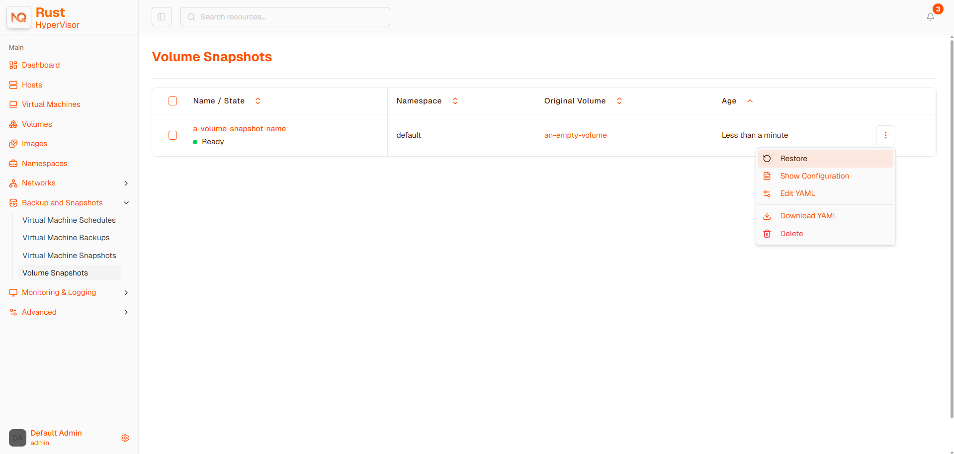The height and width of the screenshot is (454, 954).
Task: Go to Images page
Action: 35,144
